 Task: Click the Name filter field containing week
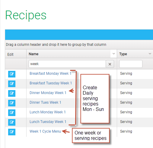click(x=67, y=64)
